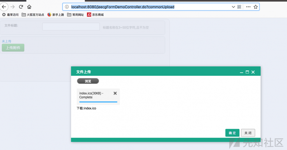
Task: Focus the 文件标题 text input
Action: click(x=71, y=27)
